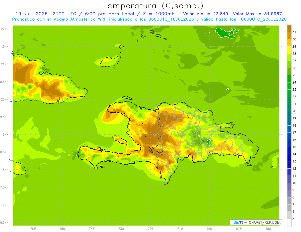Pick the legend swatch between 28 and 29

click(289, 50)
